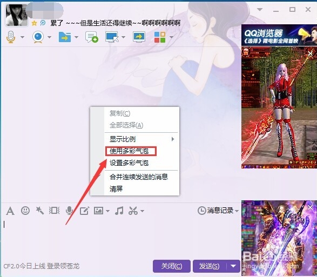Insert a picture with the image icon
The height and width of the screenshot is (277, 317).
coord(98,211)
